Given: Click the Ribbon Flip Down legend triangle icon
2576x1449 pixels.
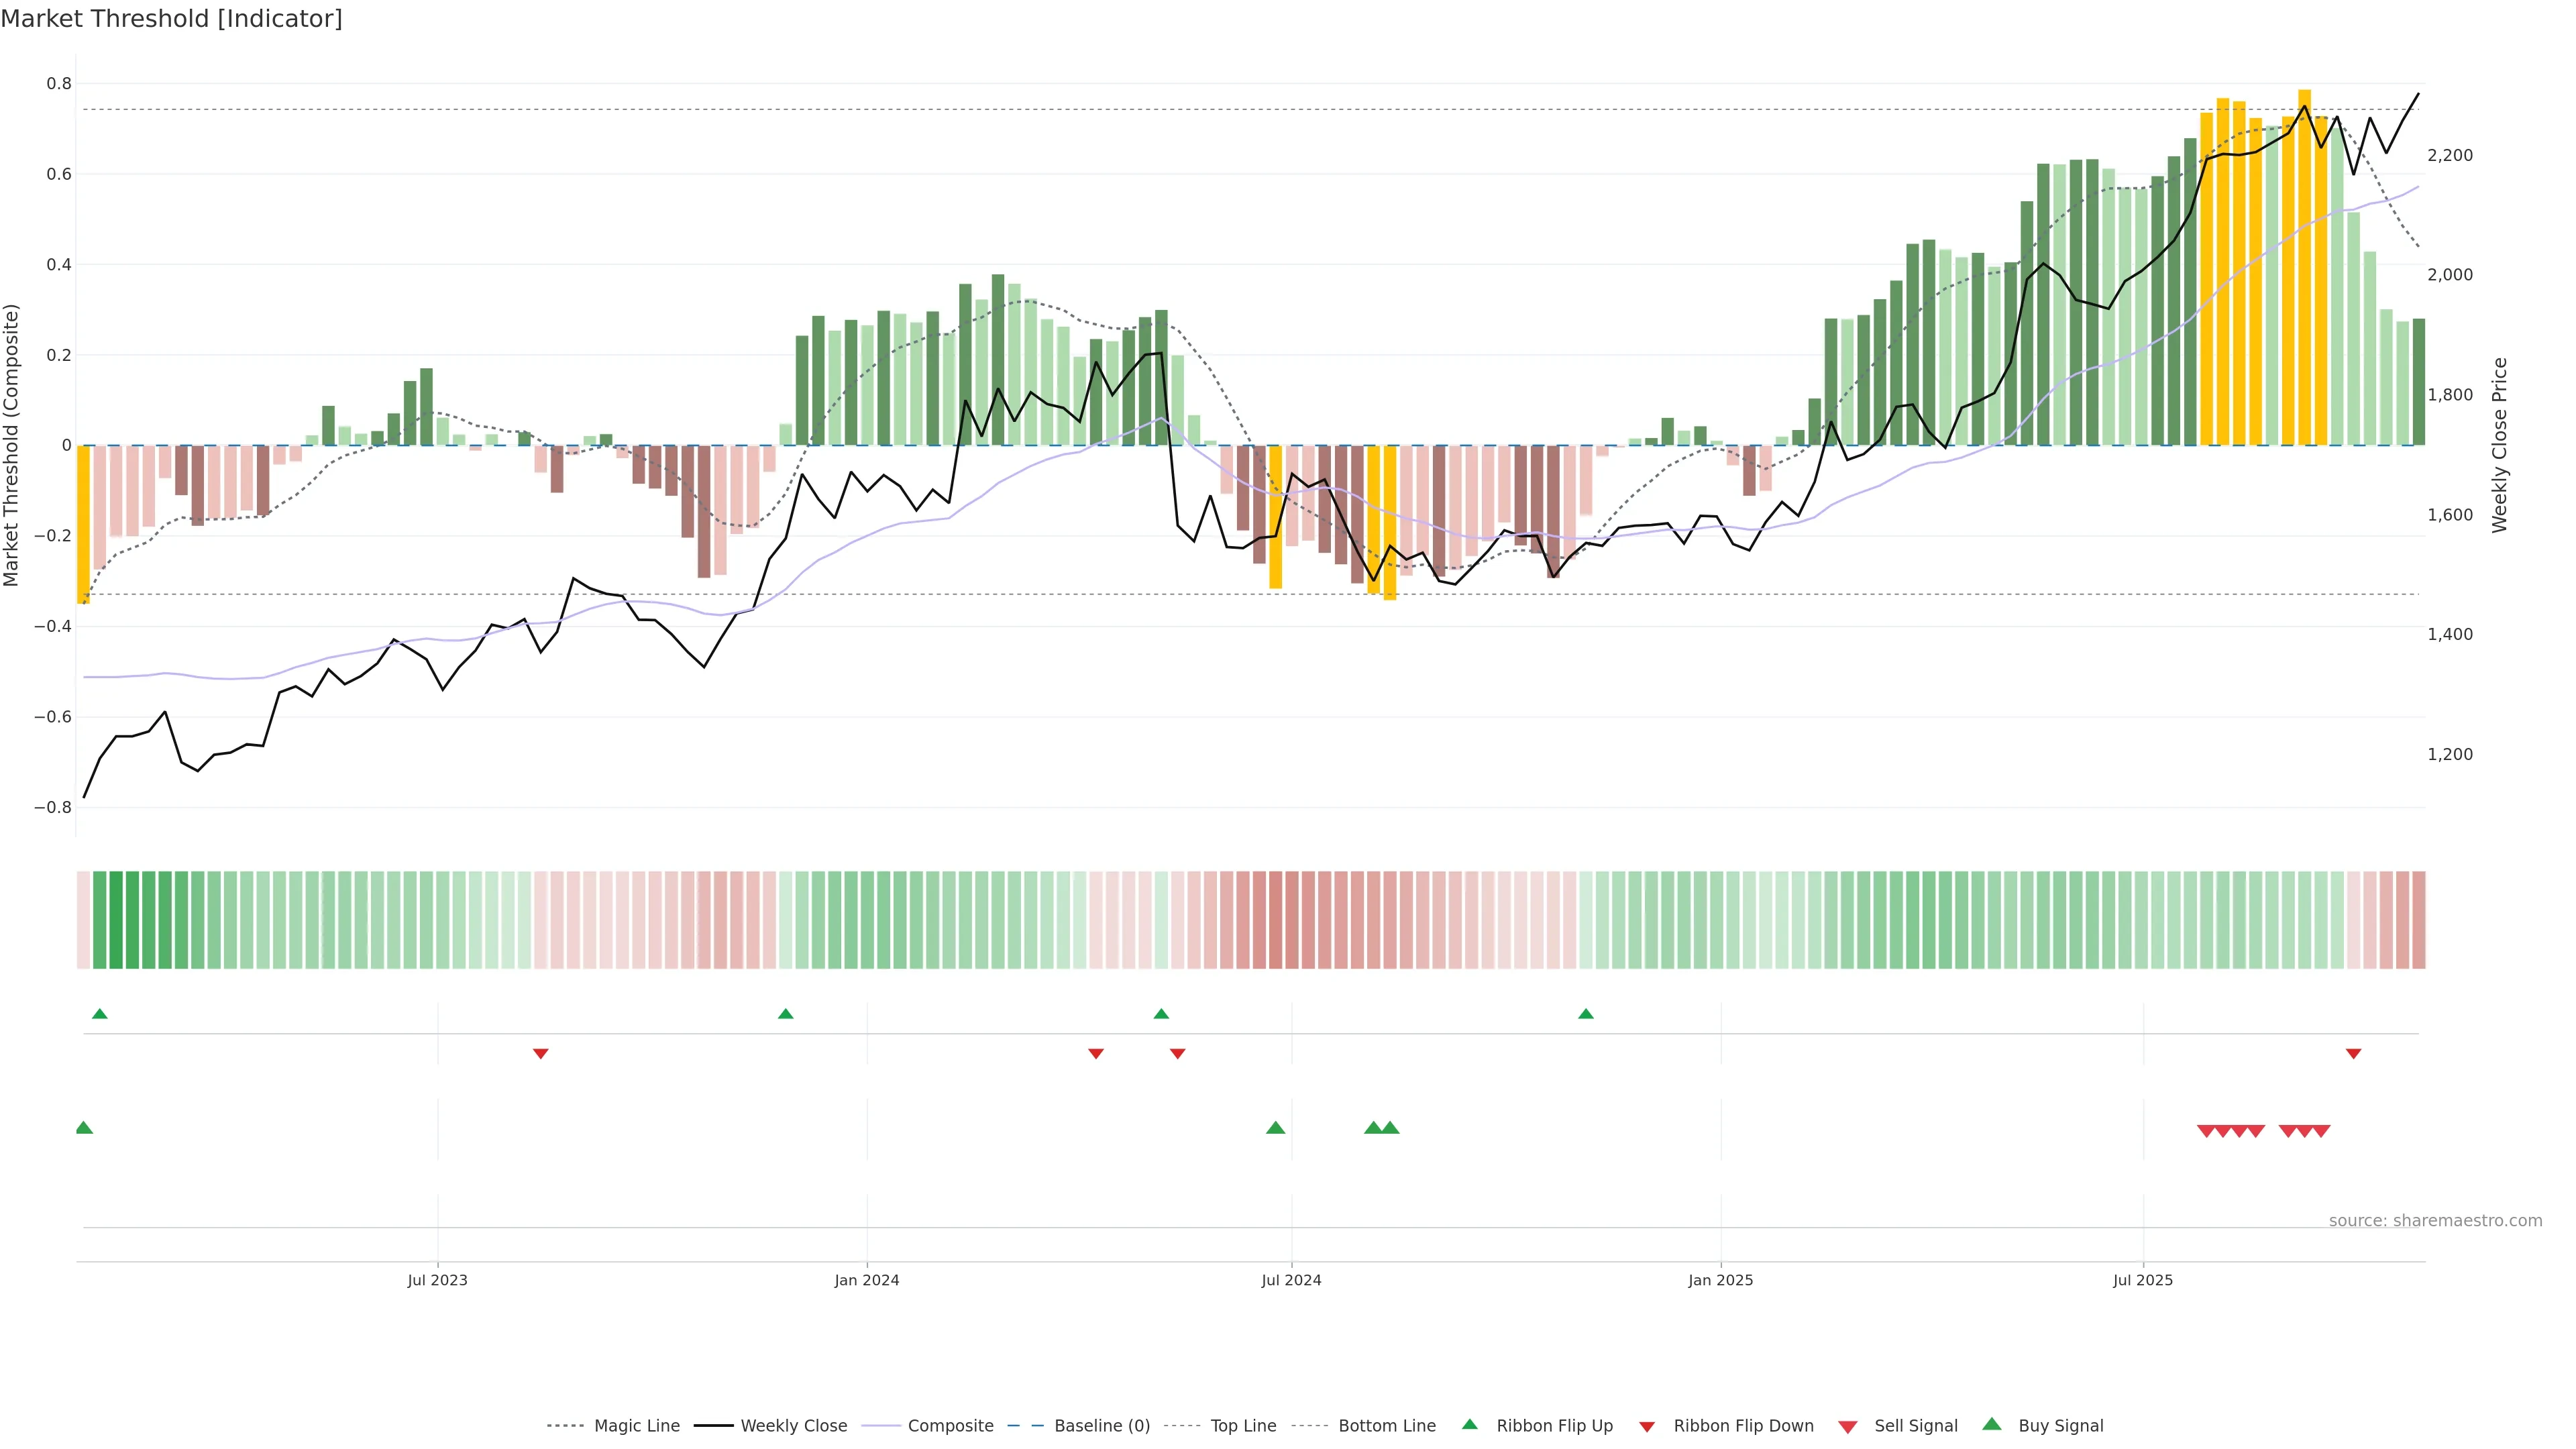Looking at the screenshot, I should pos(1647,1427).
